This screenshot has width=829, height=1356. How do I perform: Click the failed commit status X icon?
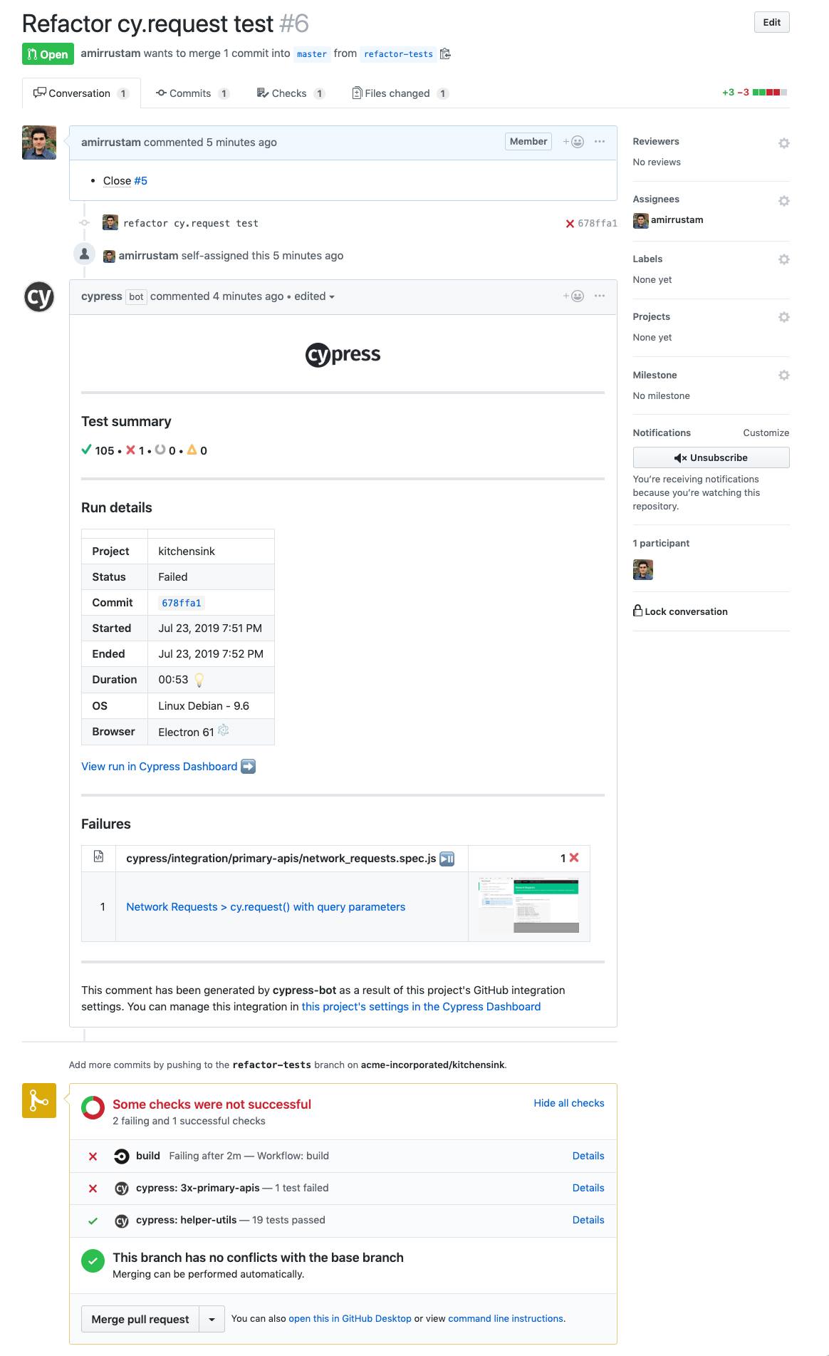570,224
